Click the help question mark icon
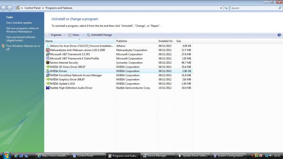Viewport: 283px width, 159px height. pyautogui.click(x=279, y=35)
